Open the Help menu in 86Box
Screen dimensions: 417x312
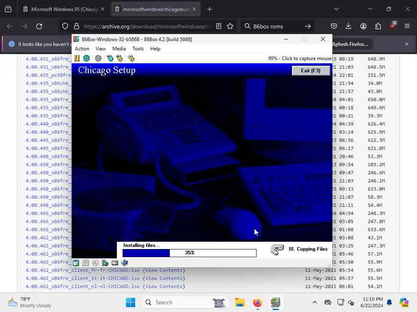tap(155, 49)
